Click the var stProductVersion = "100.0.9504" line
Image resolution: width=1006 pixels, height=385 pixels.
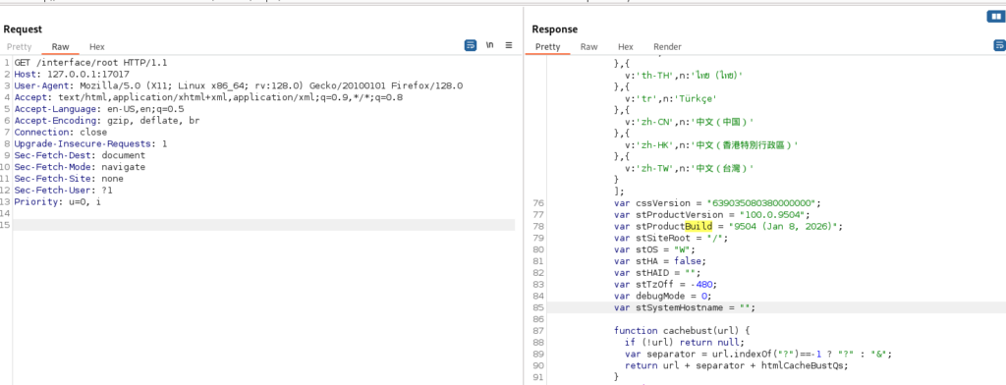(712, 214)
